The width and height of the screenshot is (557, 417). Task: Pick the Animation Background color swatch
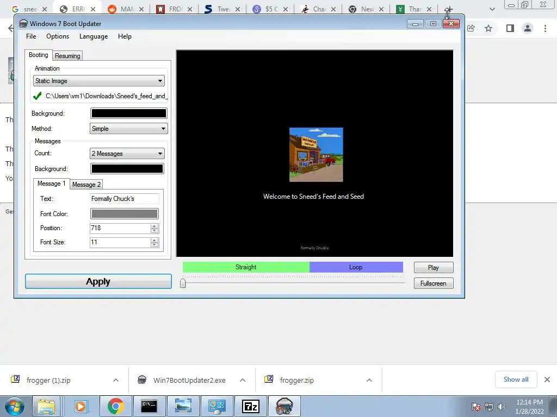pos(128,113)
